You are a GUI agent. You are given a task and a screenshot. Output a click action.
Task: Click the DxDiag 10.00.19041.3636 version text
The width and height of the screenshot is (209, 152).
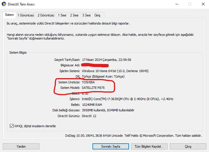pos(94,136)
